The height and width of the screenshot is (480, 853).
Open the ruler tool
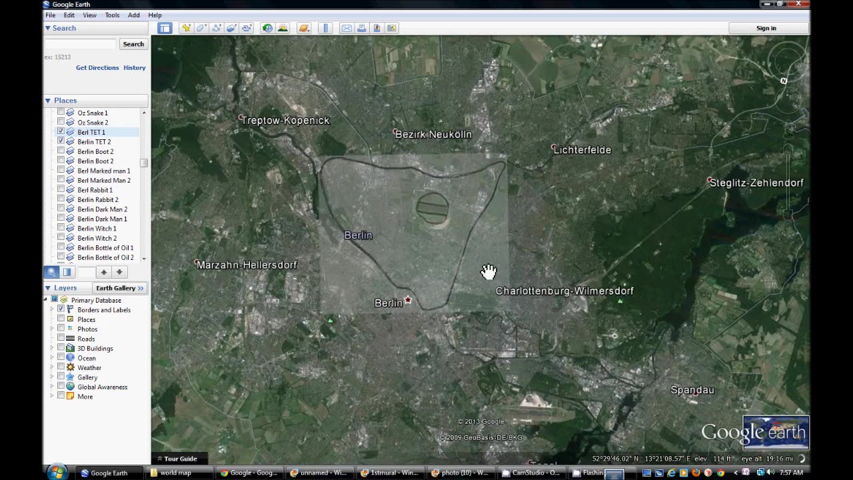[x=326, y=28]
